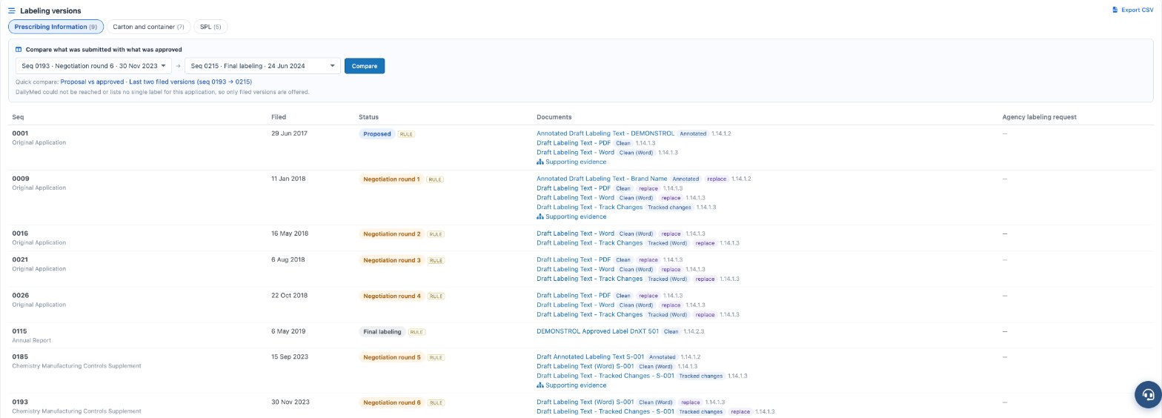
Task: Switch to the Carton and container tab
Action: tap(149, 27)
